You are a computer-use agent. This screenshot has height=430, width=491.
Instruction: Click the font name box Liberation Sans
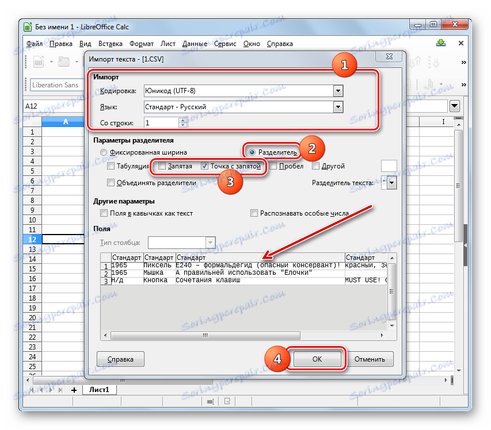(57, 85)
